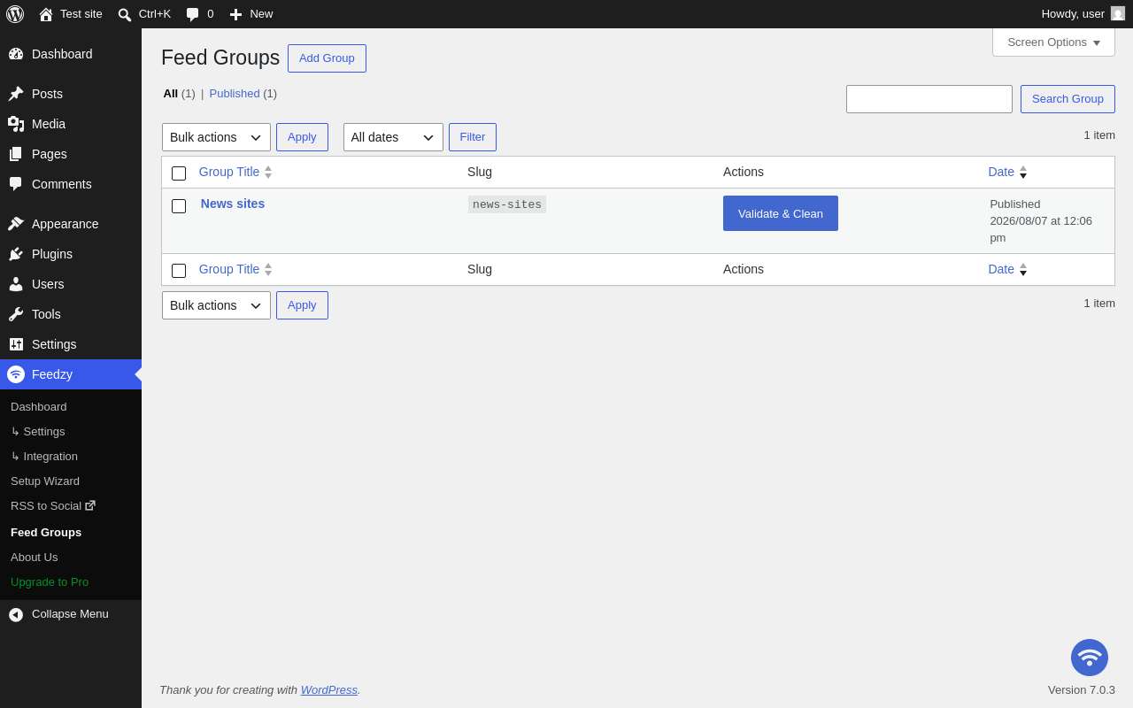The width and height of the screenshot is (1133, 708).
Task: Click the Actions column header text
Action: click(x=744, y=172)
